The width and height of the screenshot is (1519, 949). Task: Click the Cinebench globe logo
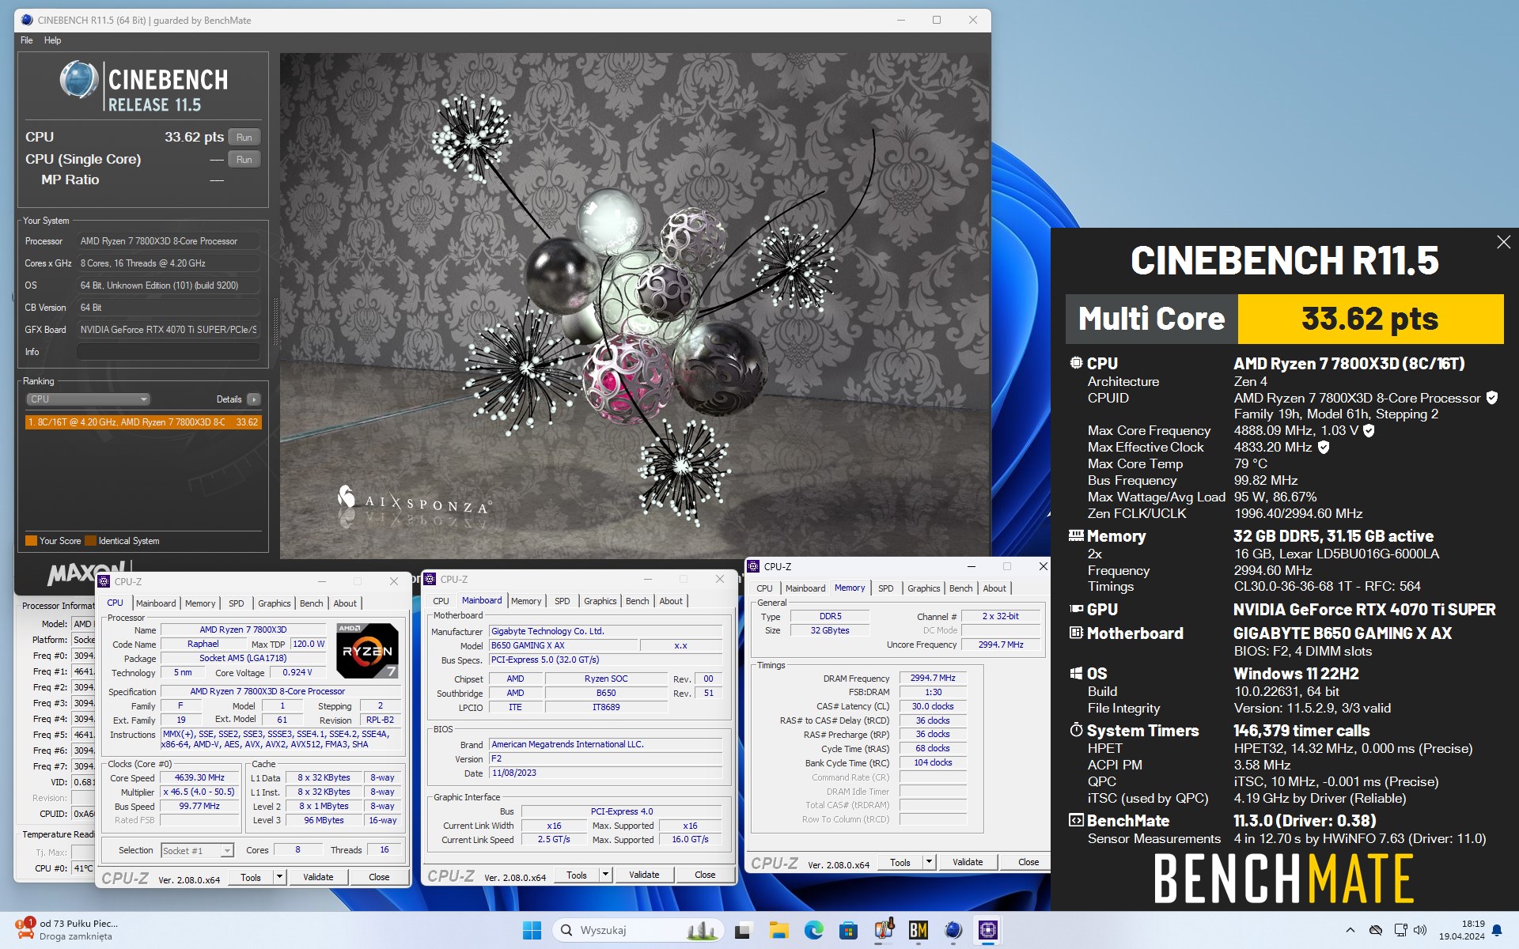79,80
